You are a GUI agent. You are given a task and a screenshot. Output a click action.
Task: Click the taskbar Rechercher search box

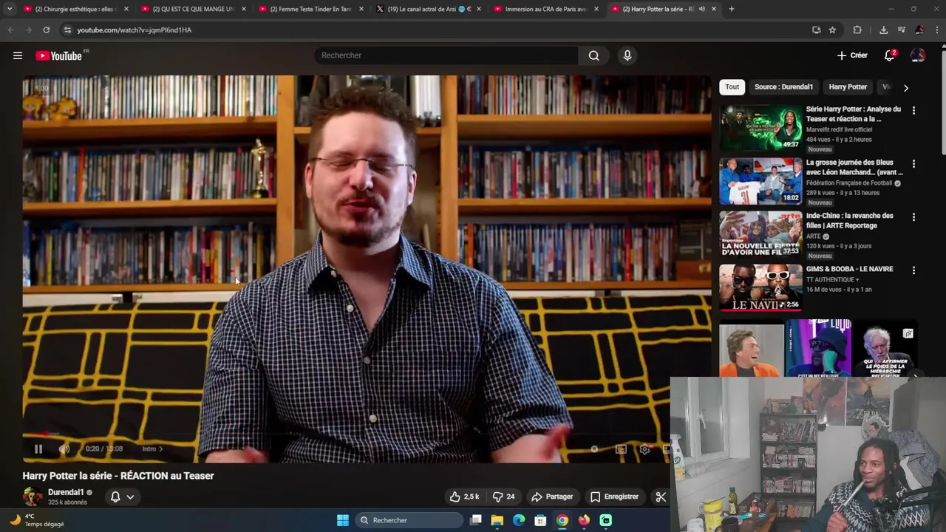click(409, 520)
